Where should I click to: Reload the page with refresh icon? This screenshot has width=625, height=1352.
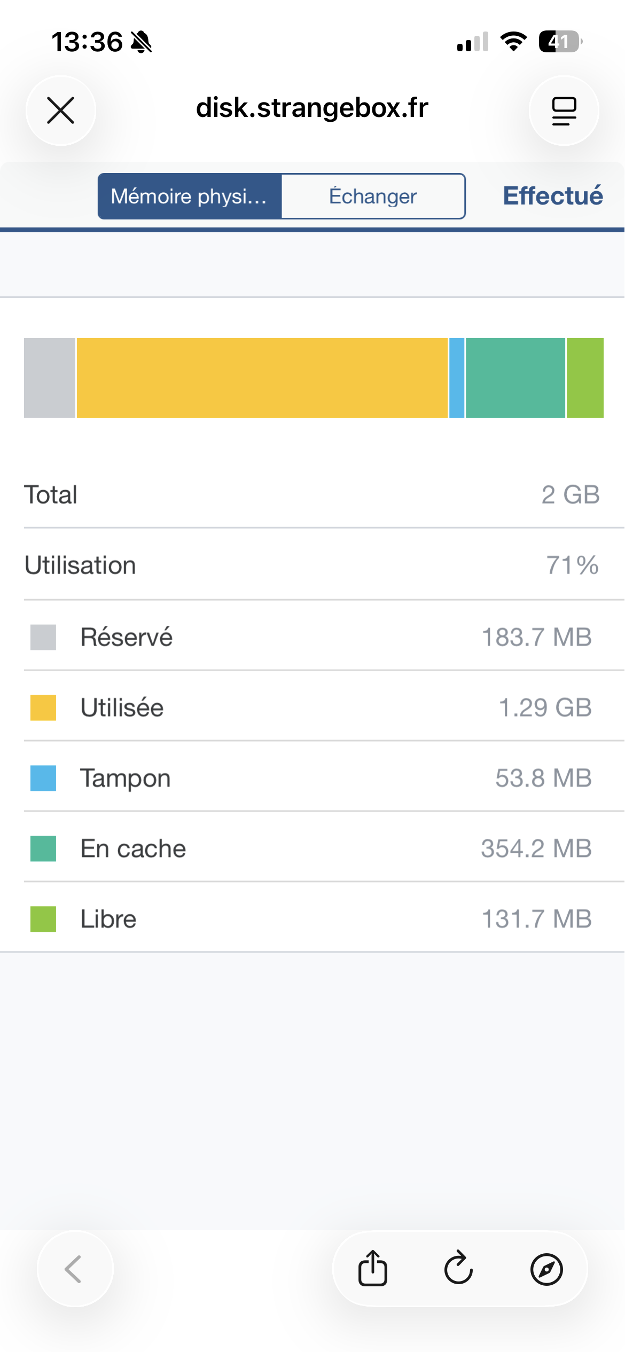coord(459,1268)
